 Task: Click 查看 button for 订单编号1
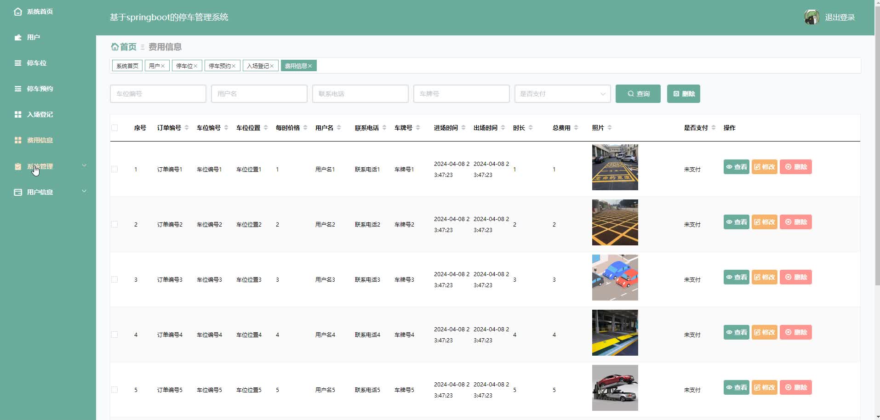[737, 167]
